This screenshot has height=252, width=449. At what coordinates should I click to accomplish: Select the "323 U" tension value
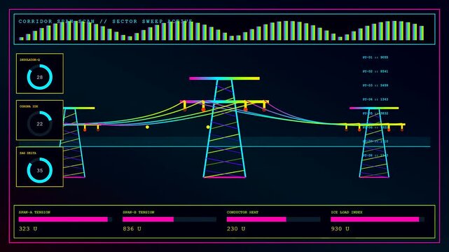pyautogui.click(x=28, y=229)
